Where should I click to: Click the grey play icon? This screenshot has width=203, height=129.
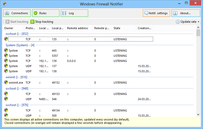[7, 22]
